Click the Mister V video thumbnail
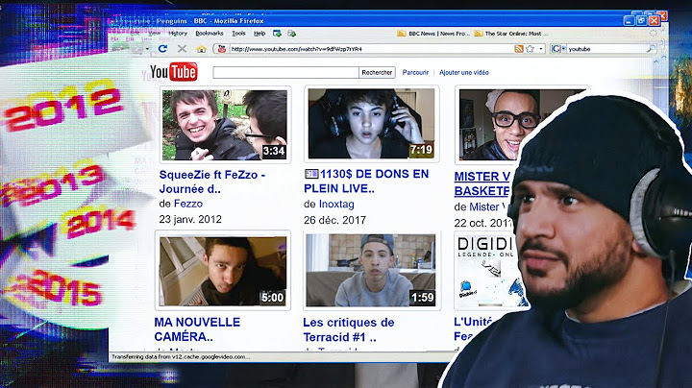The image size is (692, 388). pyautogui.click(x=499, y=125)
